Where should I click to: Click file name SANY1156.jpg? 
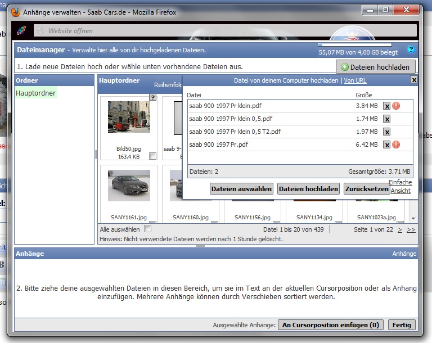tap(253, 218)
